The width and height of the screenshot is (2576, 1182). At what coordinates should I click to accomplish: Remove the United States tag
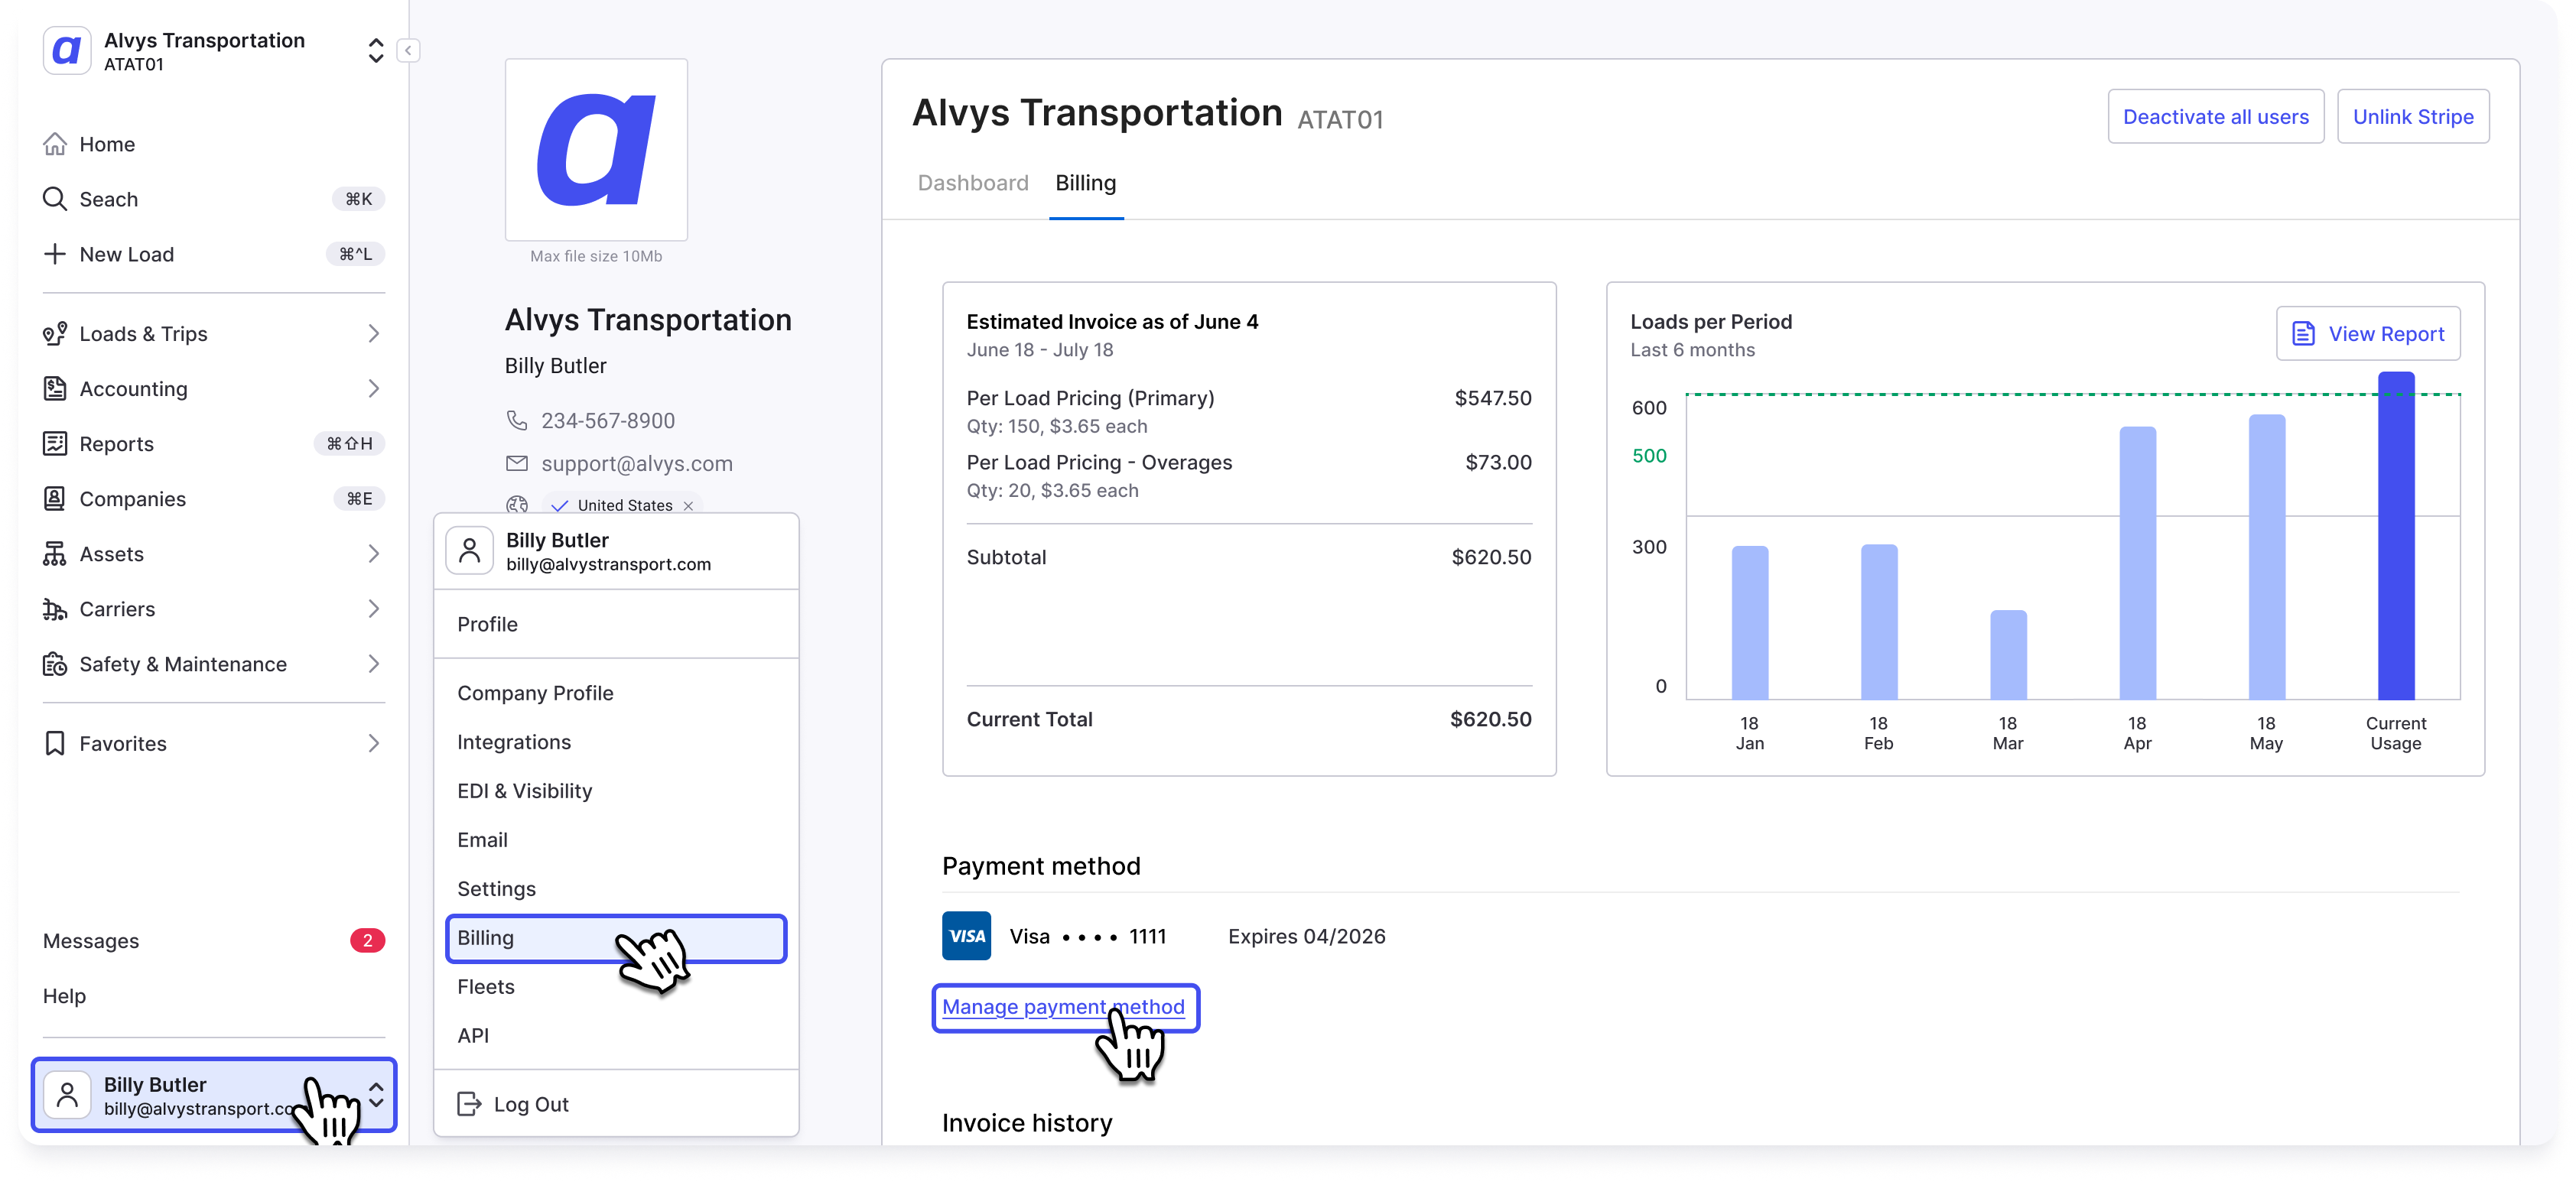[688, 506]
